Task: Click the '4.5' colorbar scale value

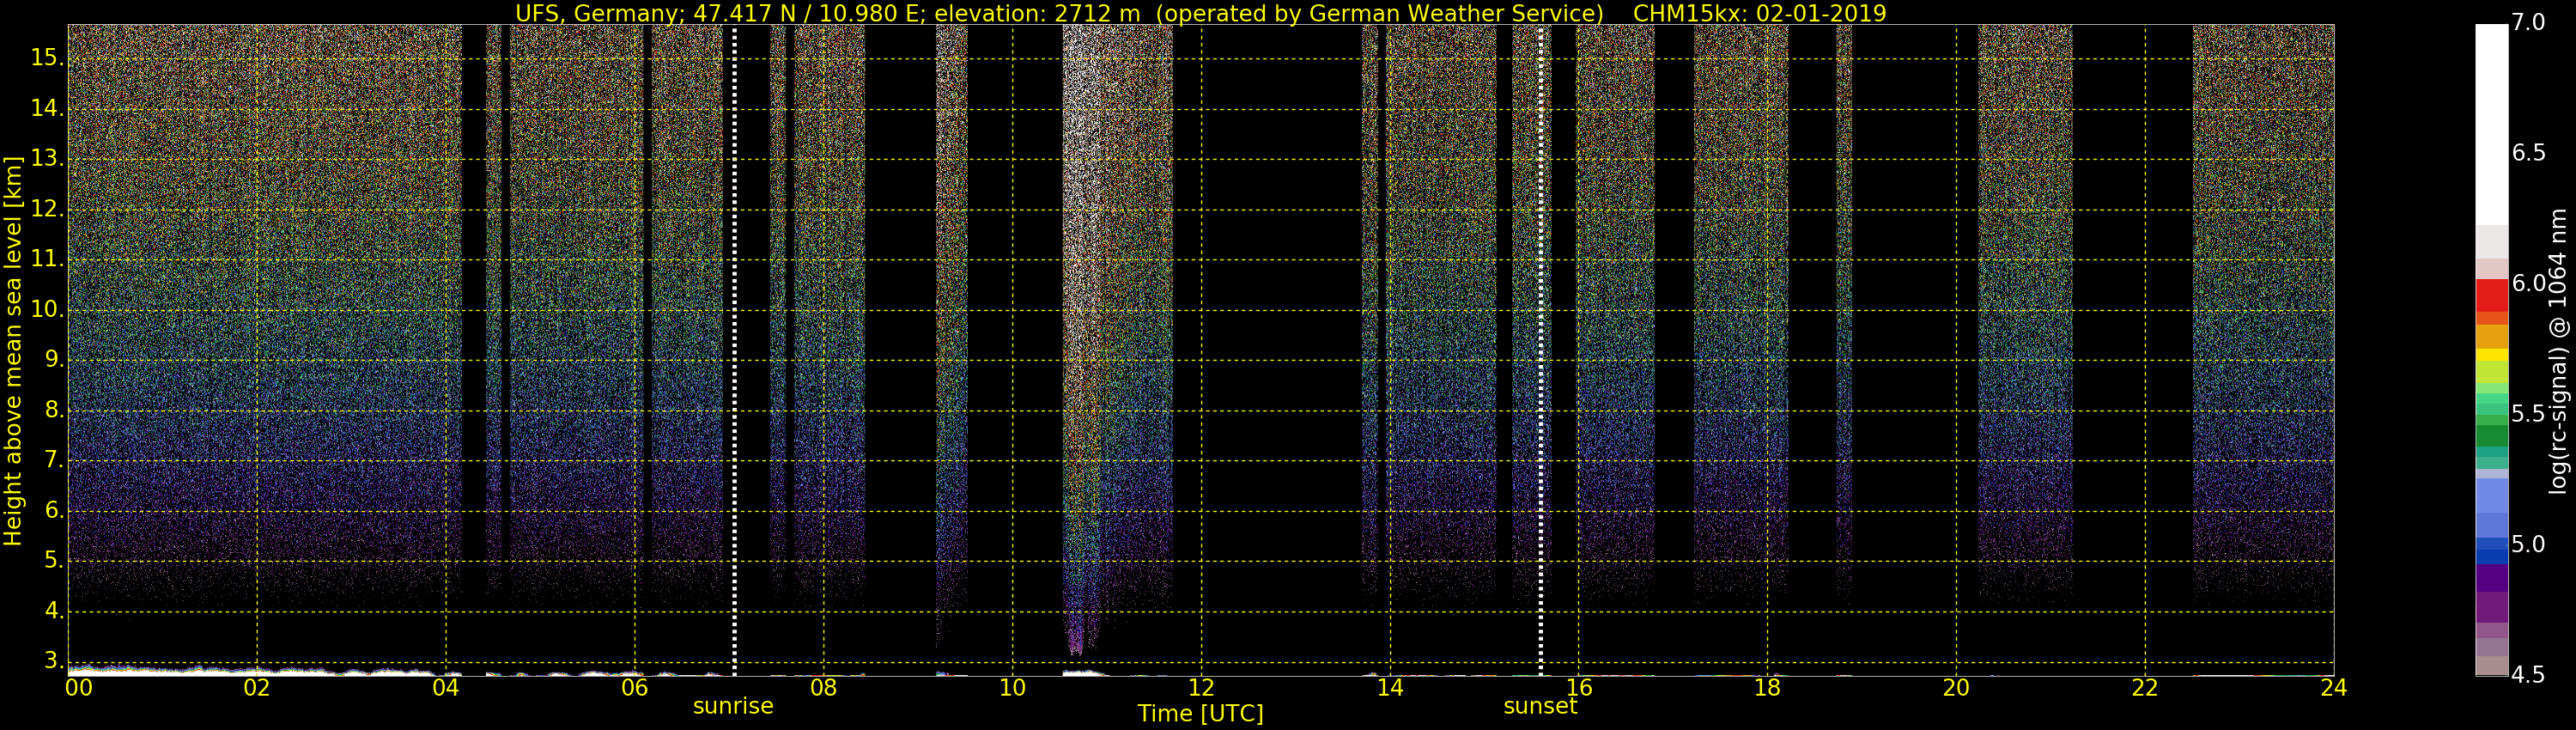Action: (x=2528, y=676)
